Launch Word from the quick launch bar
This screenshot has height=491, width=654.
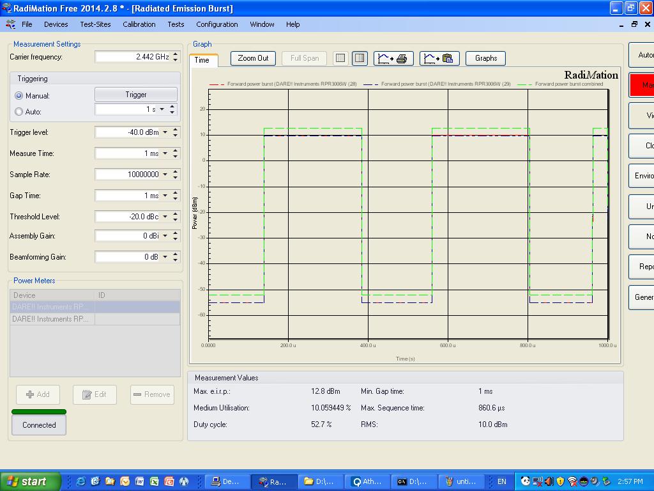[x=139, y=481]
